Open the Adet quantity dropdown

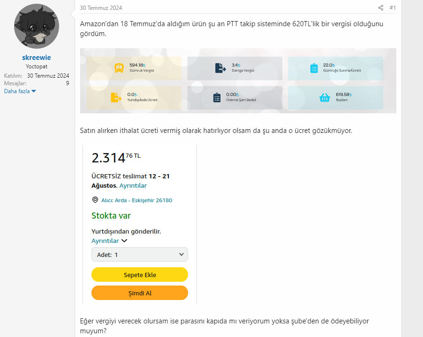(x=139, y=255)
